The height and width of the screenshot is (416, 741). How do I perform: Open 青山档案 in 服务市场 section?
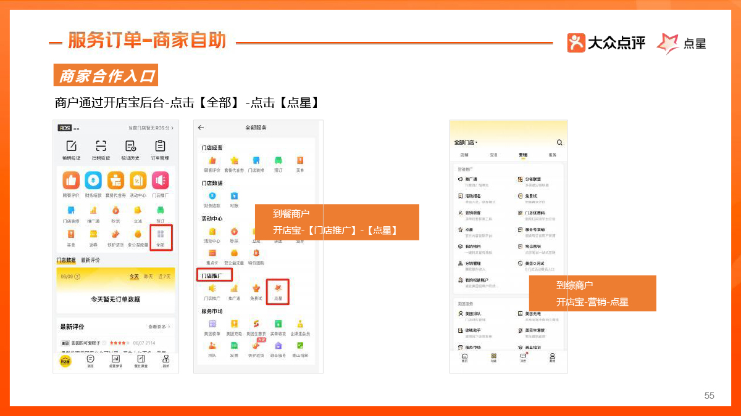(300, 349)
